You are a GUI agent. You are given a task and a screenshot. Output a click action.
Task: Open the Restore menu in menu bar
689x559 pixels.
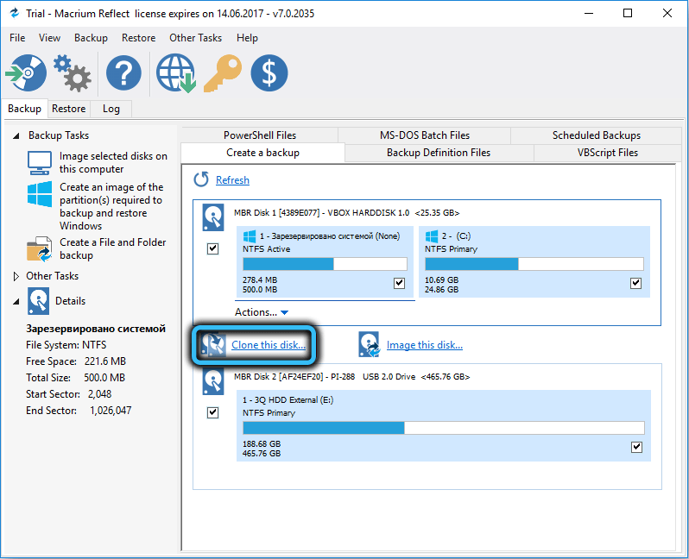click(138, 38)
